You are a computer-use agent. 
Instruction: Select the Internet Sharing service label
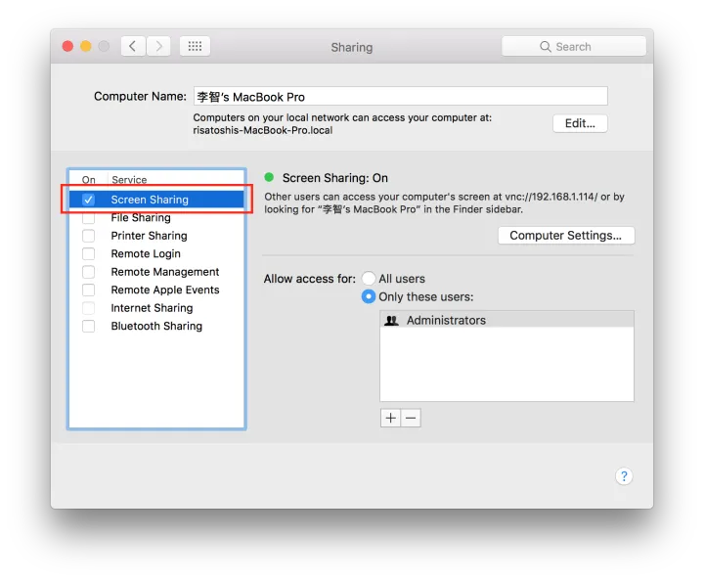point(152,308)
